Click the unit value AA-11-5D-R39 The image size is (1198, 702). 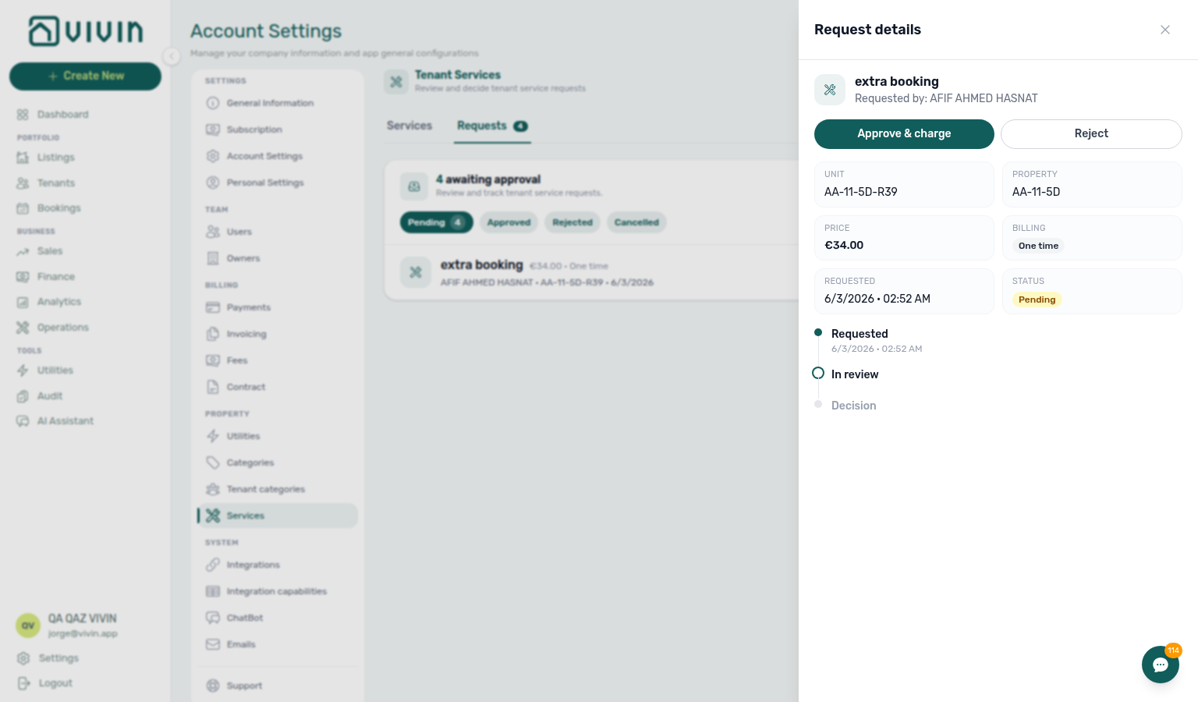tap(861, 192)
